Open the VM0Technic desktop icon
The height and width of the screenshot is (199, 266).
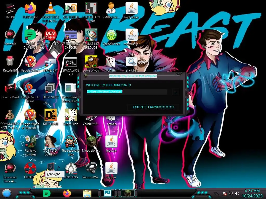111,10
